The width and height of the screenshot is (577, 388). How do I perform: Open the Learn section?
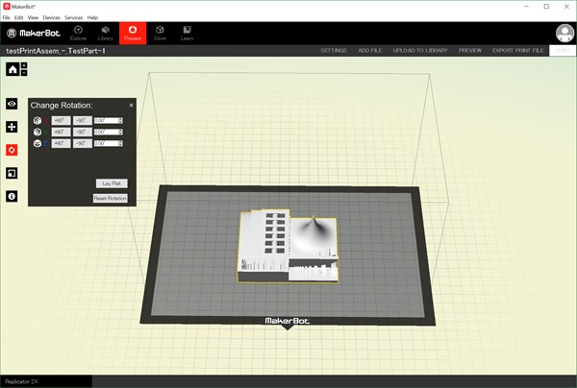pos(187,33)
